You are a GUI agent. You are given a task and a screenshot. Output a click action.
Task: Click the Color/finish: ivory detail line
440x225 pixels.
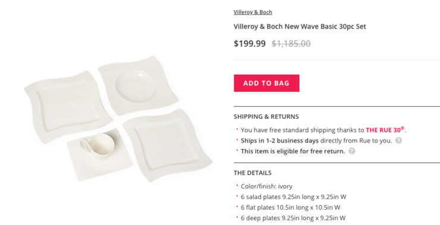click(x=266, y=186)
